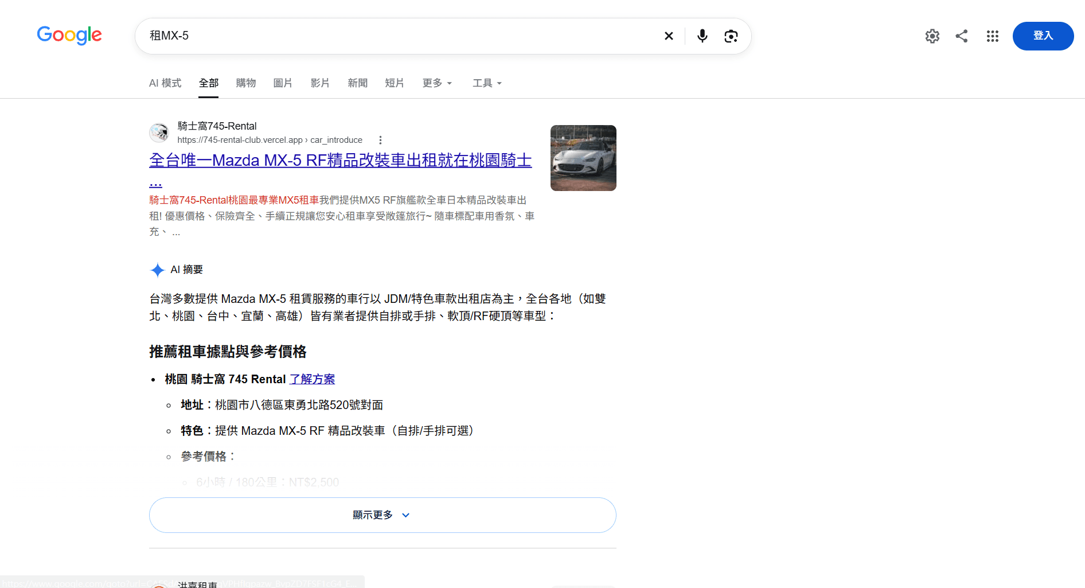Open the Google apps grid icon
1085x588 pixels.
pyautogui.click(x=993, y=36)
